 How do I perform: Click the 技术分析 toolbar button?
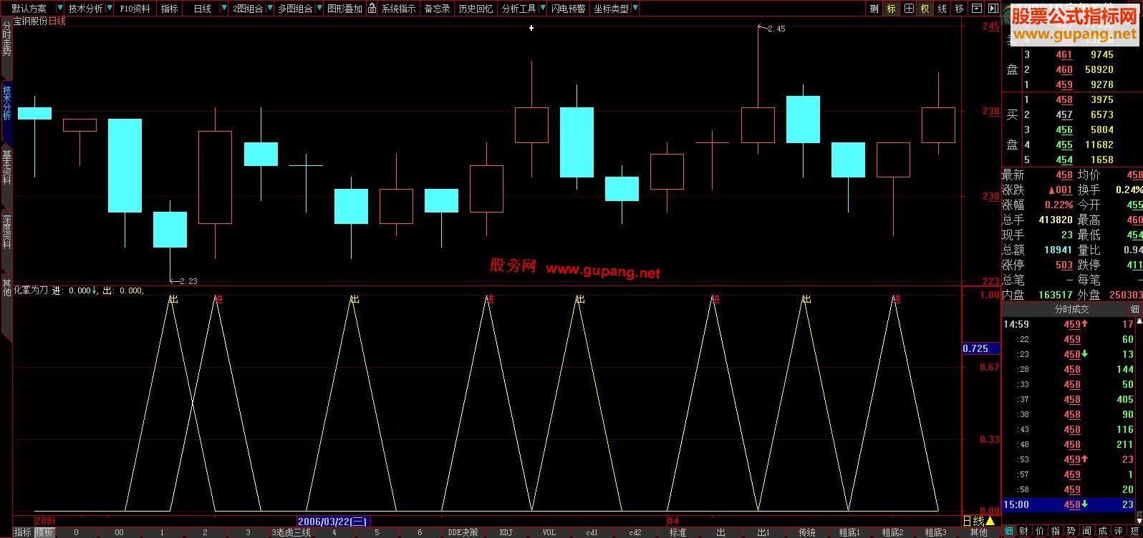point(86,9)
